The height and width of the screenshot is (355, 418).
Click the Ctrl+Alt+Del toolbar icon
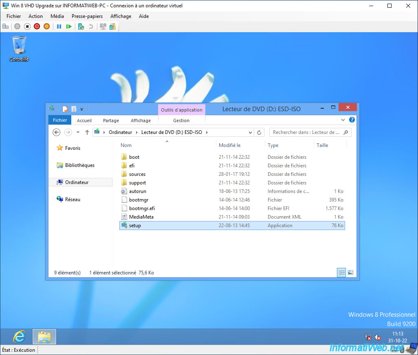point(5,26)
